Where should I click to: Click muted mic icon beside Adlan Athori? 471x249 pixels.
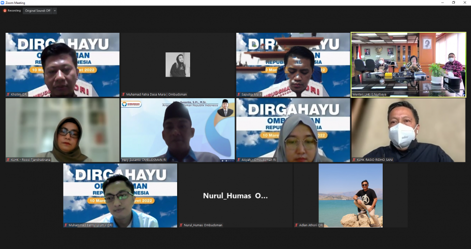point(296,225)
